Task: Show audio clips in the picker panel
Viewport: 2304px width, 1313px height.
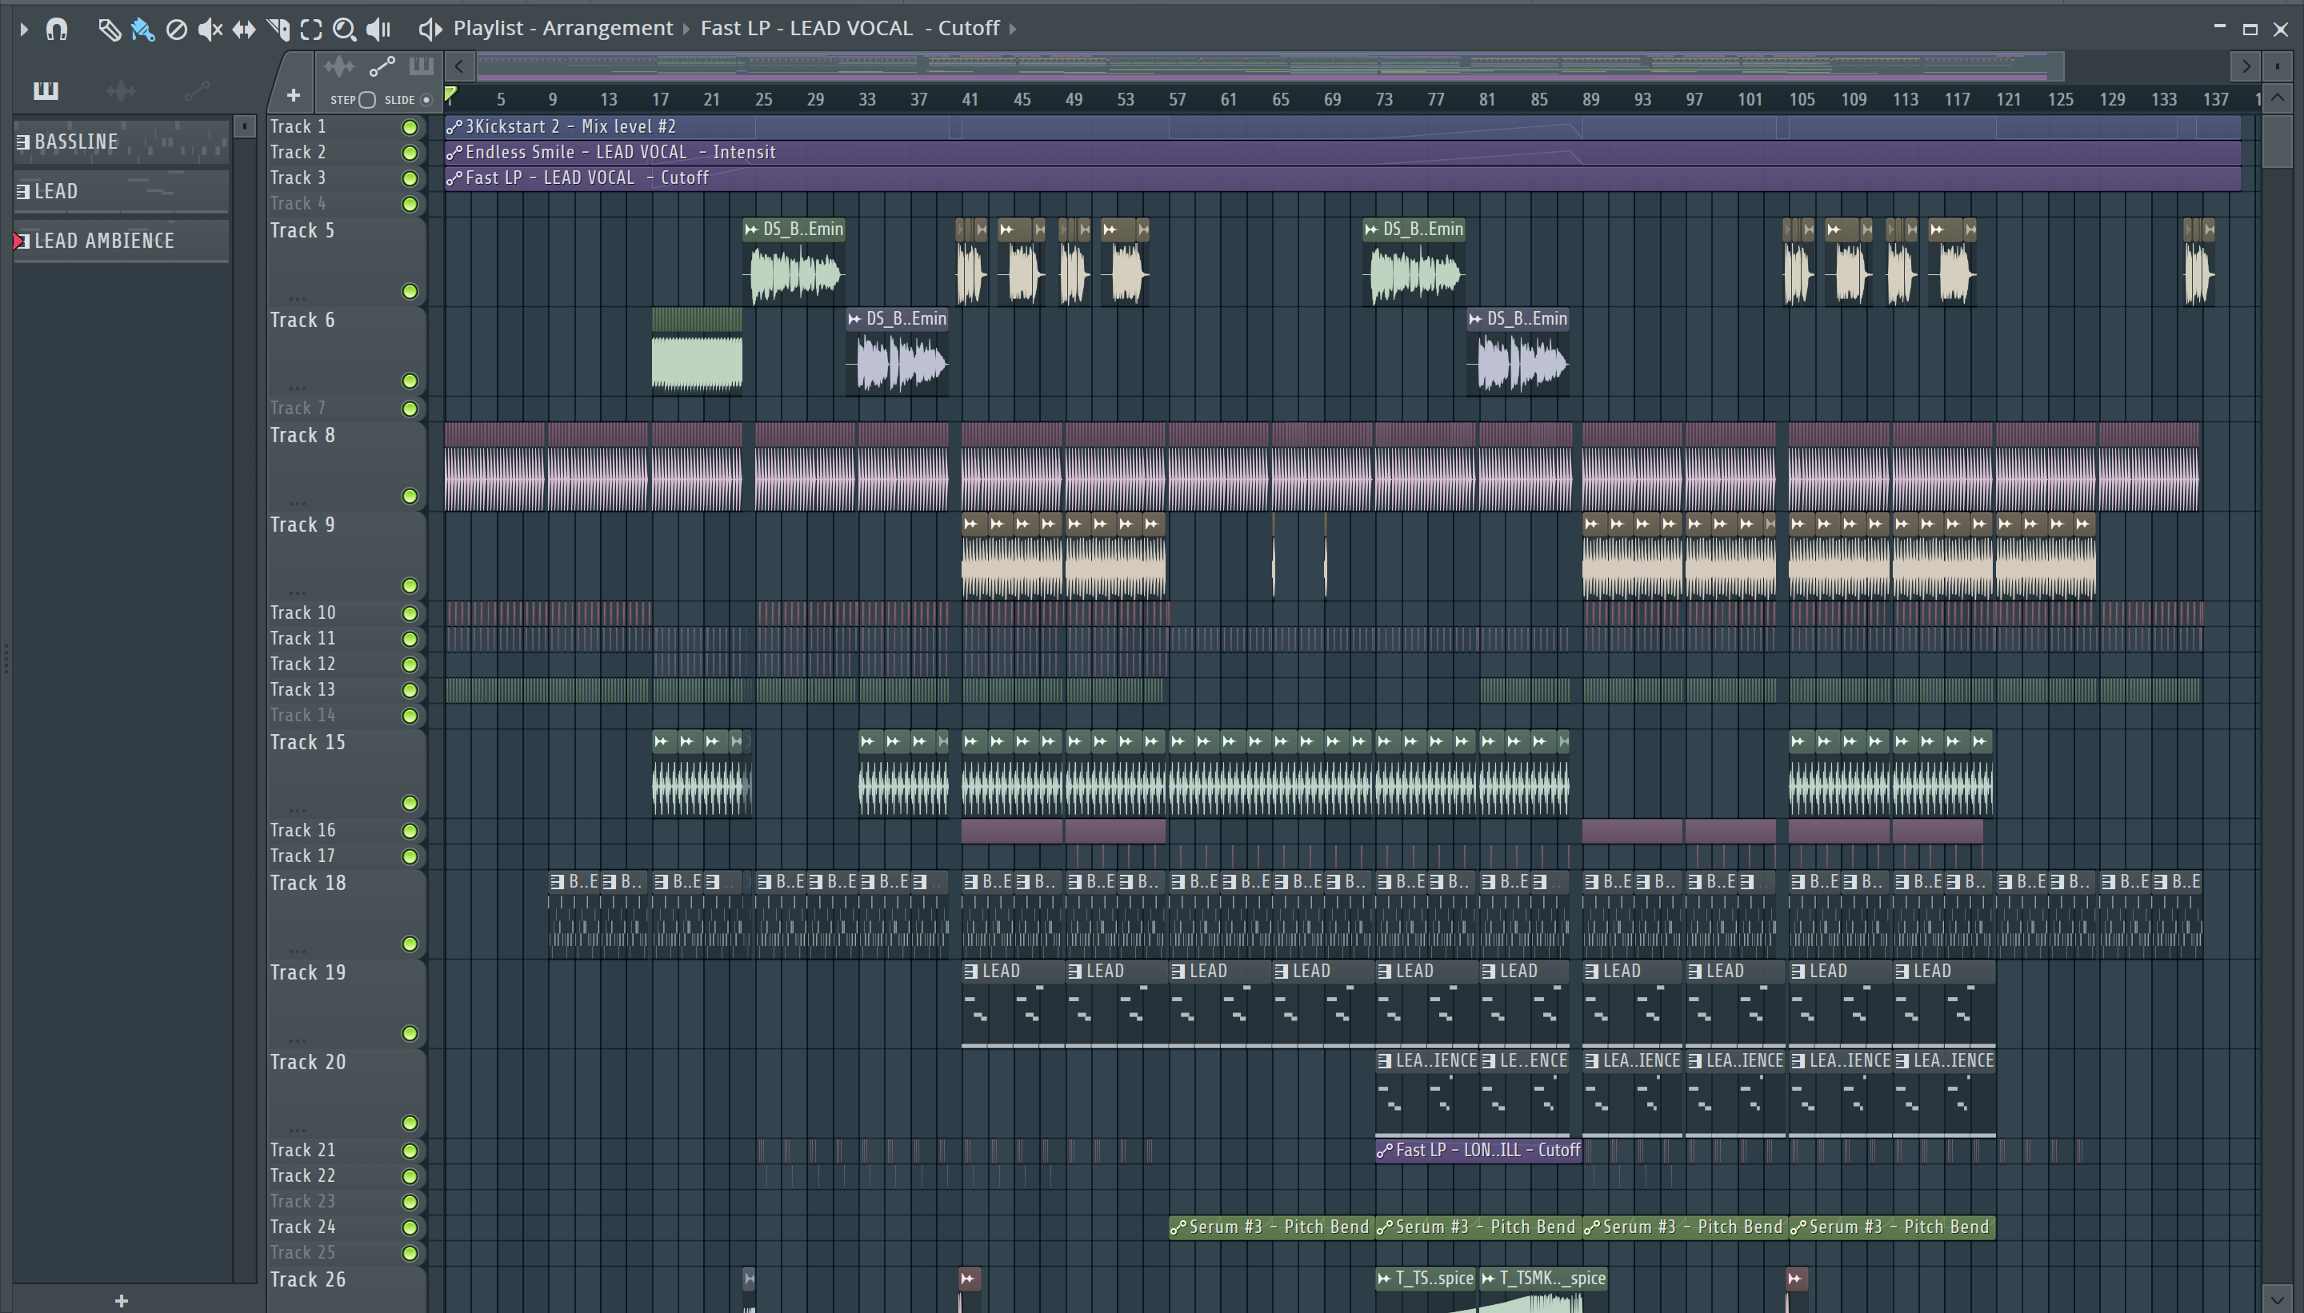Action: (x=121, y=90)
